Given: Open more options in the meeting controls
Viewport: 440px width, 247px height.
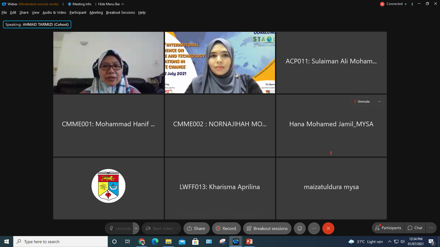Looking at the screenshot, I should click(x=314, y=228).
